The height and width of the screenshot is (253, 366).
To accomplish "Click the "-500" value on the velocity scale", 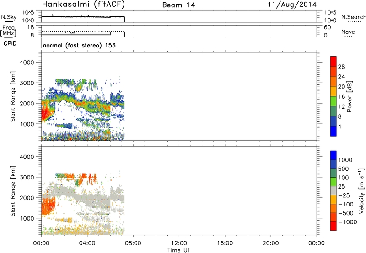I will click(x=345, y=213).
